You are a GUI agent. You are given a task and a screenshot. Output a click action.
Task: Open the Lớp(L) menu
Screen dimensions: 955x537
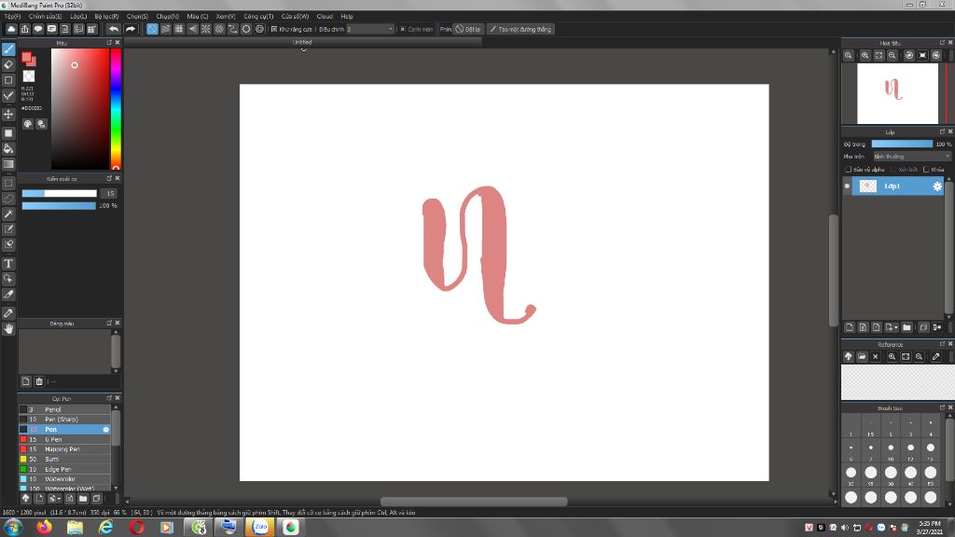[78, 17]
